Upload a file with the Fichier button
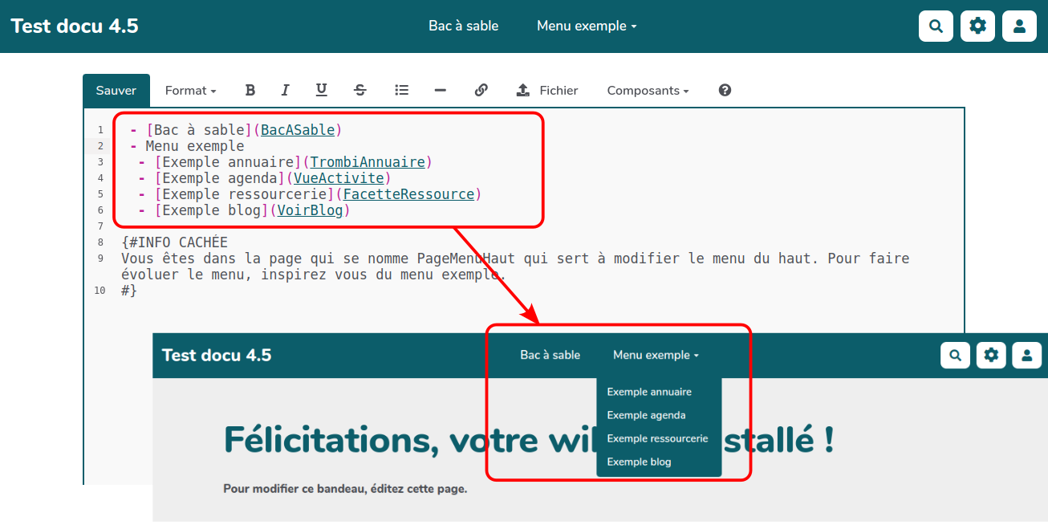Image resolution: width=1048 pixels, height=525 pixels. [x=547, y=90]
